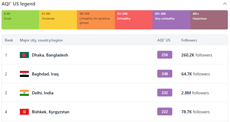The height and width of the screenshot is (122, 230).
Task: Click the India flag icon
Action: click(x=24, y=93)
